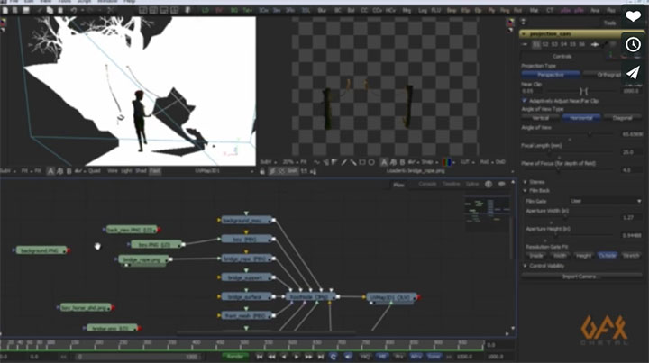This screenshot has height=363, width=649.
Task: Open the LUT dropdown in right viewer
Action: pyautogui.click(x=467, y=162)
